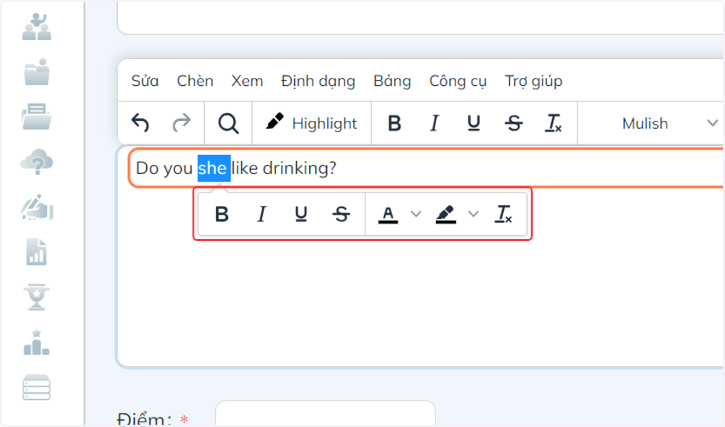Open the Trợ giúp menu
Viewport: 725px width, 427px height.
(x=534, y=81)
